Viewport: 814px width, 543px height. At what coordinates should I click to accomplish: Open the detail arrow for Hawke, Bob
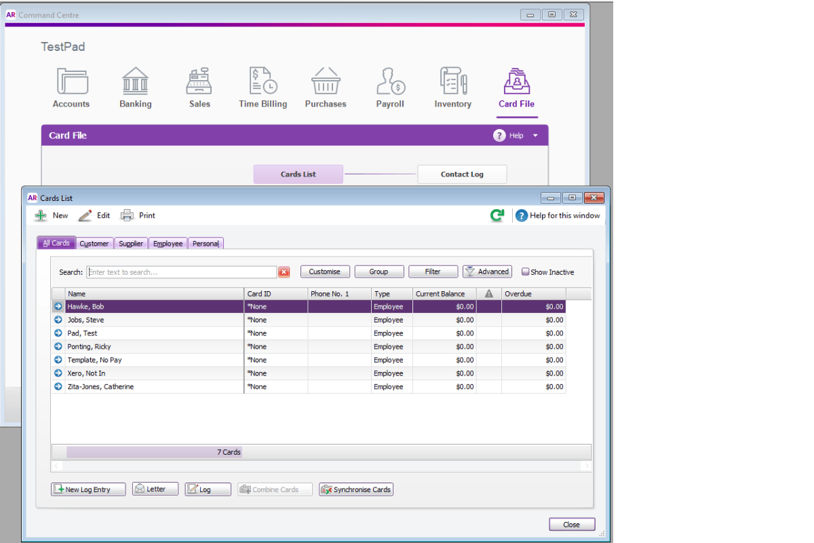[58, 306]
